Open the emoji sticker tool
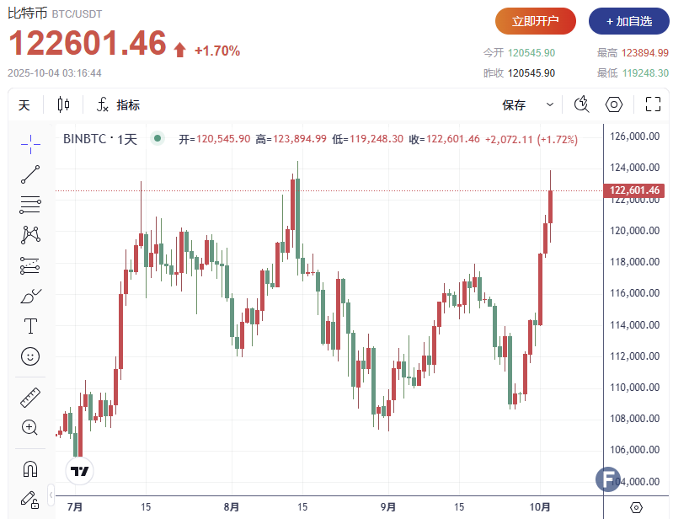Viewport: 673px width, 519px height. [30, 356]
